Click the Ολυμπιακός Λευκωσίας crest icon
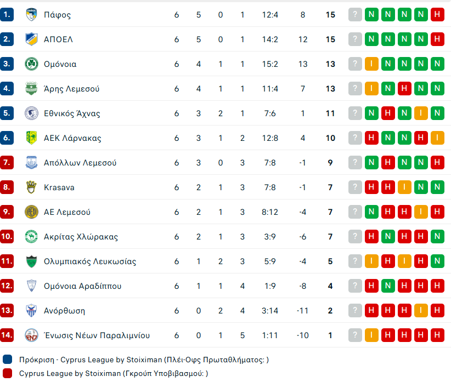The image size is (451, 382). click(31, 261)
